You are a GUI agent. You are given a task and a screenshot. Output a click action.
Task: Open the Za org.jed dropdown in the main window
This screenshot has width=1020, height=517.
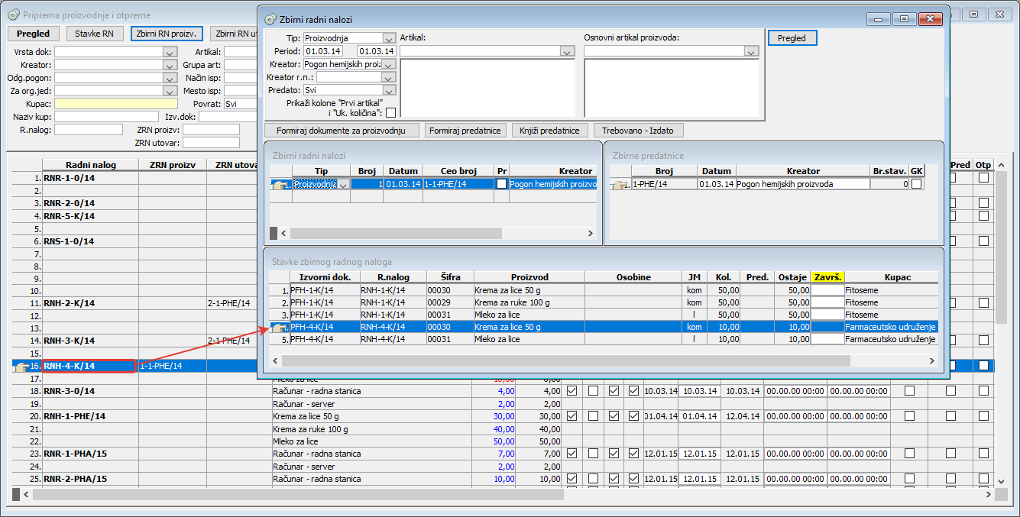(170, 91)
